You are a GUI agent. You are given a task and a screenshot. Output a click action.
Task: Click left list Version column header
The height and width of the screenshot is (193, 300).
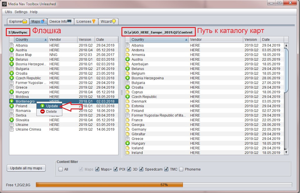(x=86, y=40)
